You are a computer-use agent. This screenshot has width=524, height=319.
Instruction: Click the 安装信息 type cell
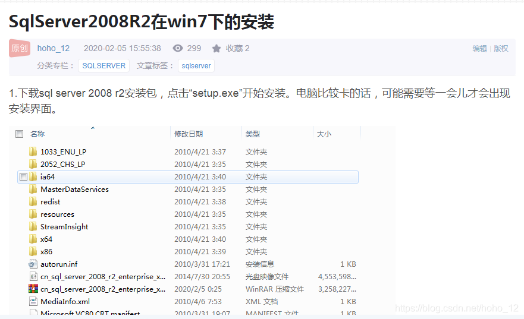(x=260, y=264)
